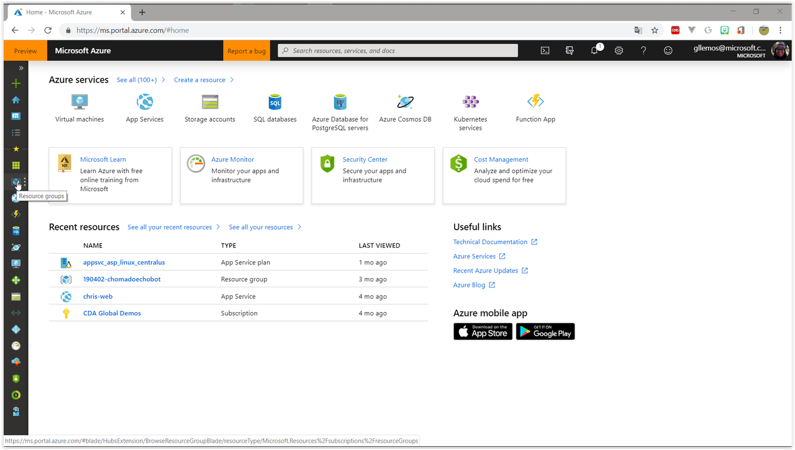Open App Services service tile

click(145, 108)
